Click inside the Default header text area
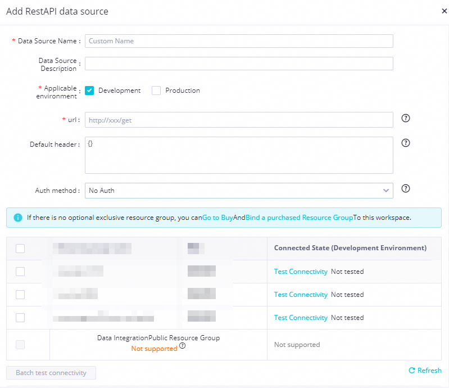Screen dimensions: 449x388 239,155
